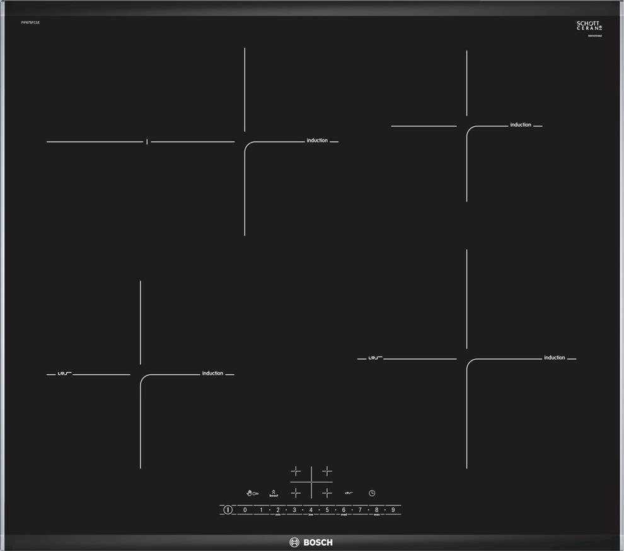Viewport: 624px width, 551px height.
Task: Click the SCHOTT CERAN logo
Action: [x=589, y=25]
